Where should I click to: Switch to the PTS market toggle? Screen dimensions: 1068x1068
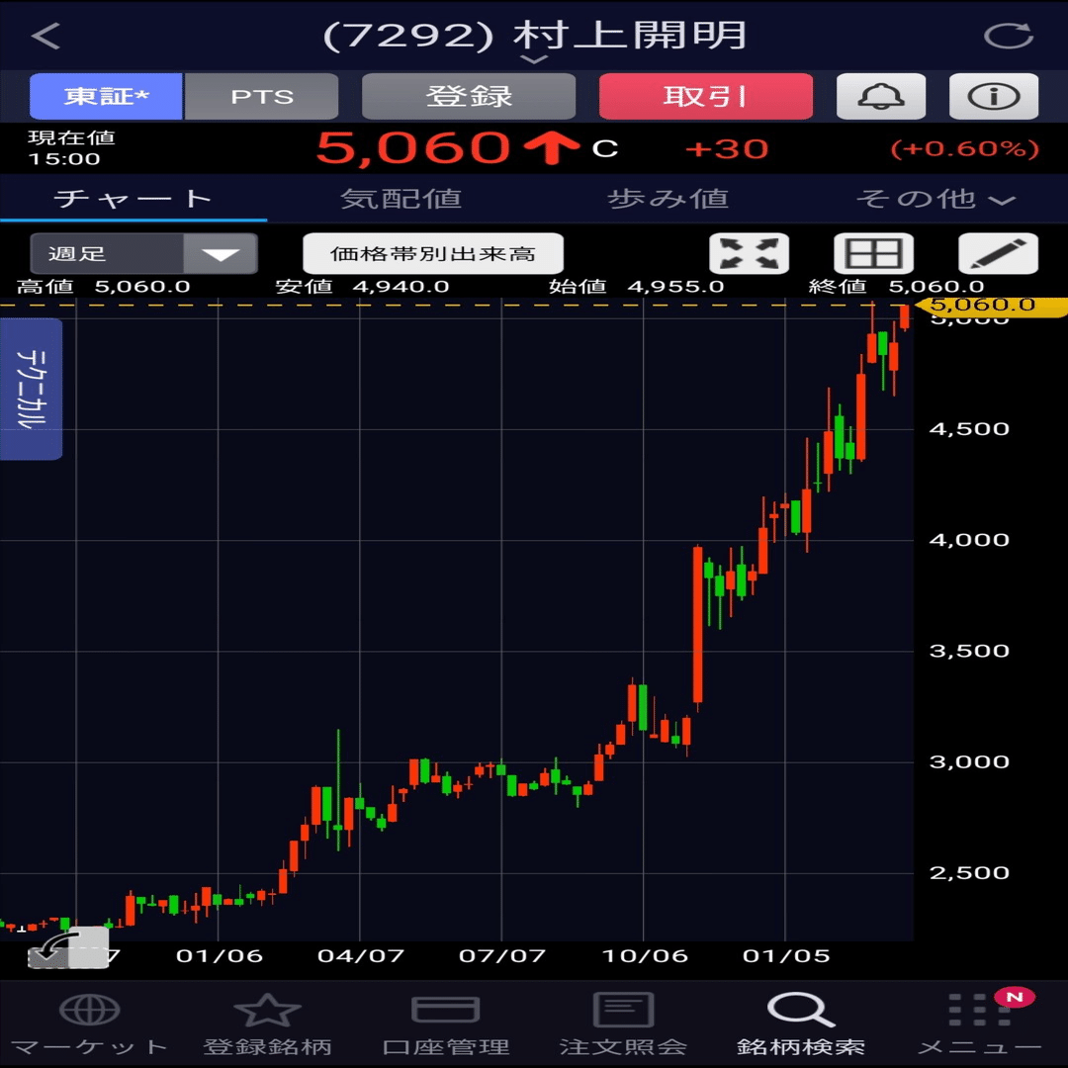261,96
